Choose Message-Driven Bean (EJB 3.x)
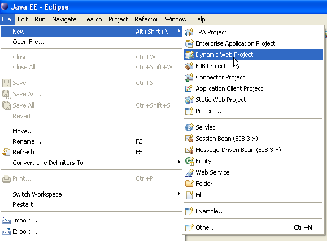The image size is (327, 241). [x=253, y=150]
